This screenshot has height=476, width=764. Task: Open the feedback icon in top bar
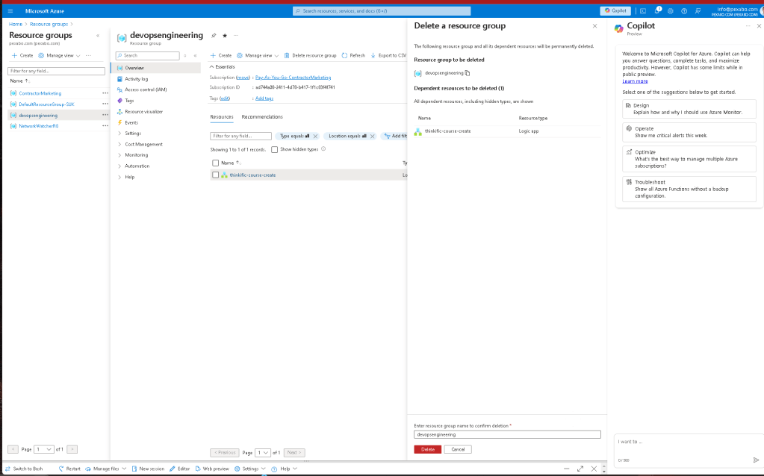pos(698,10)
